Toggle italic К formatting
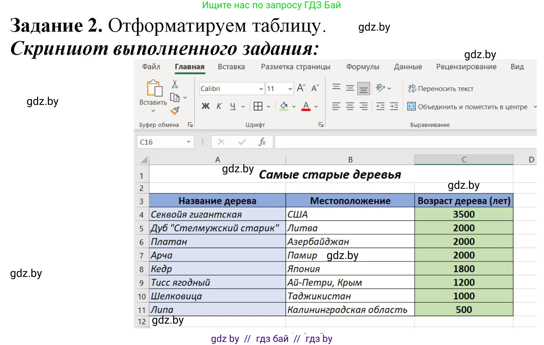This screenshot has width=544, height=345. 219,107
